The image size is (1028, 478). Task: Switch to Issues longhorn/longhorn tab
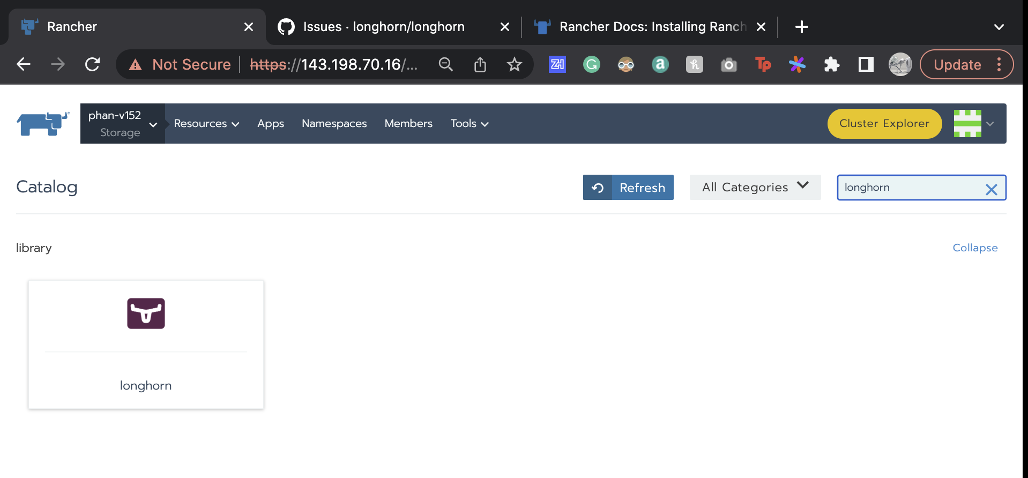pyautogui.click(x=393, y=27)
